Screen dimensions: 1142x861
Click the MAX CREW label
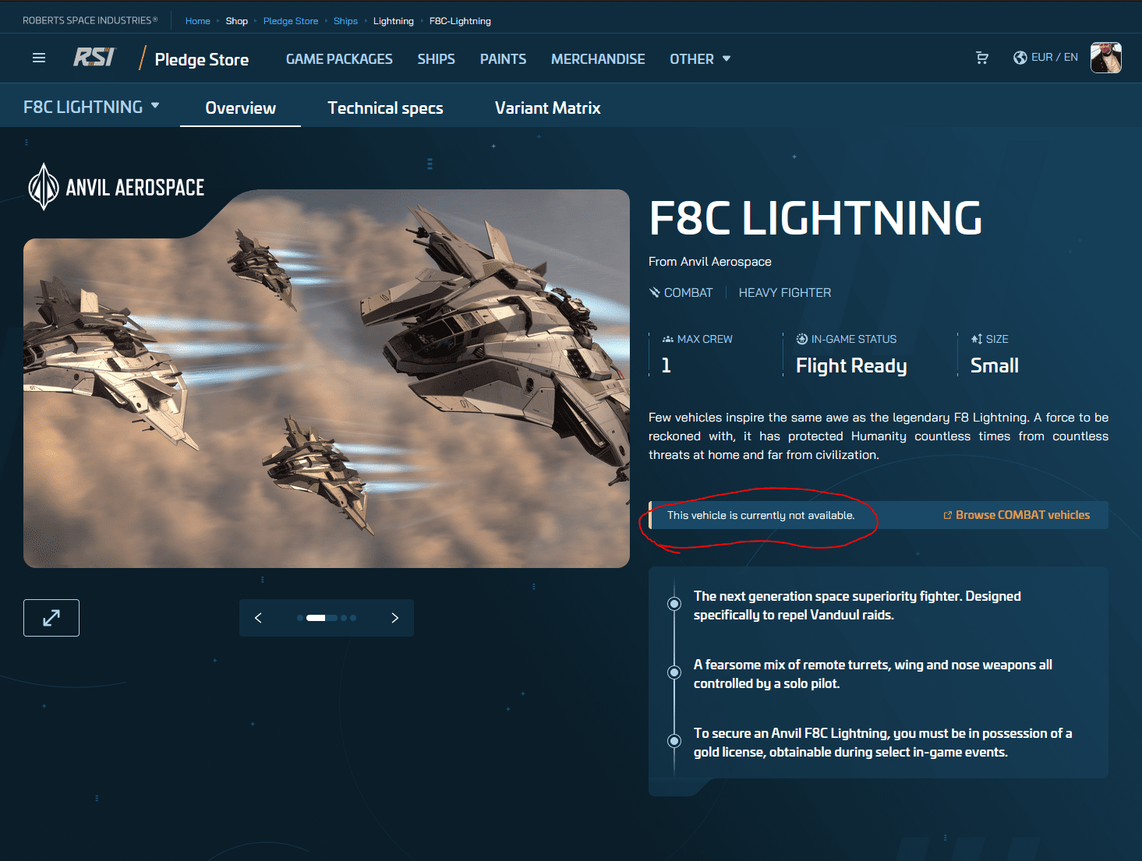pos(698,339)
